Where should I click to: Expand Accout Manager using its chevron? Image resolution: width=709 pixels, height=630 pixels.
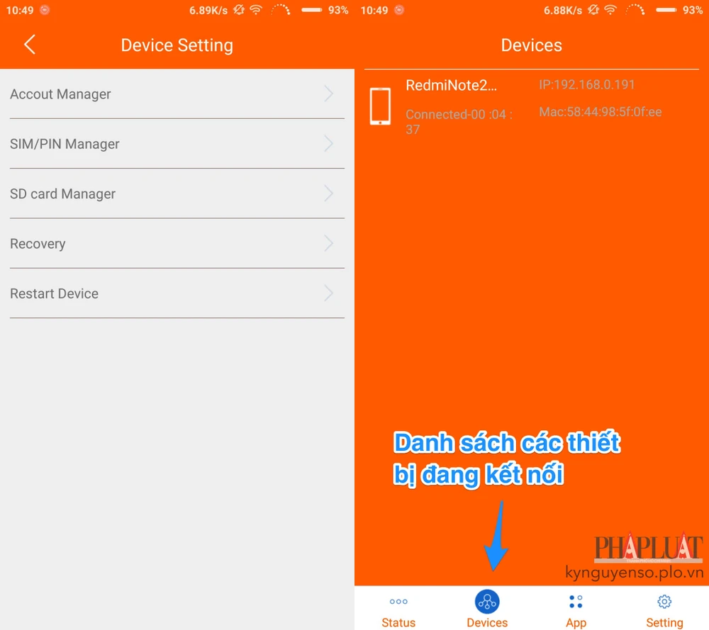click(329, 94)
